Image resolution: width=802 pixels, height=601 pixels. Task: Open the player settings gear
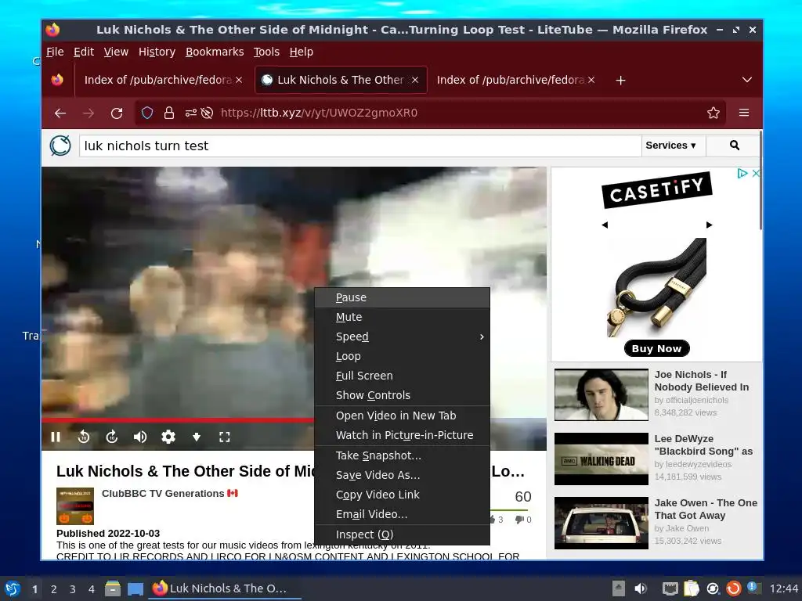click(168, 437)
